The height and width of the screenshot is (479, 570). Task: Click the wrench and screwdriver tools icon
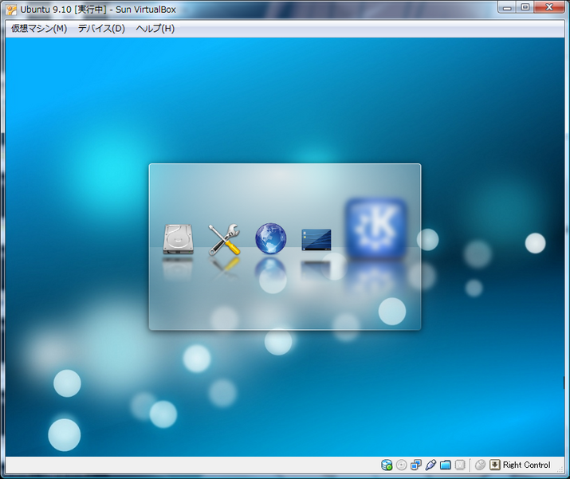pos(224,239)
